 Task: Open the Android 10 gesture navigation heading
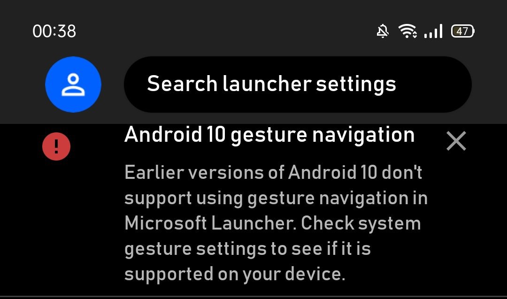click(x=269, y=135)
